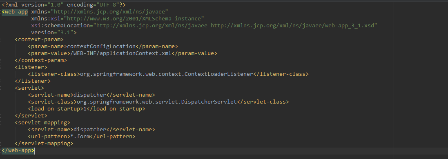Click the closing </listener> tag

(x=33, y=81)
